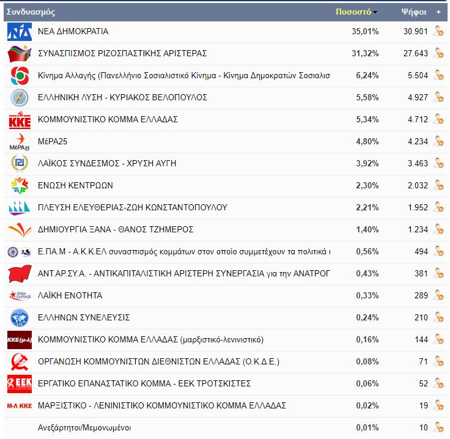Viewport: 450px width, 439px height.
Task: Click the 0,56% percentage value
Action: pyautogui.click(x=367, y=251)
